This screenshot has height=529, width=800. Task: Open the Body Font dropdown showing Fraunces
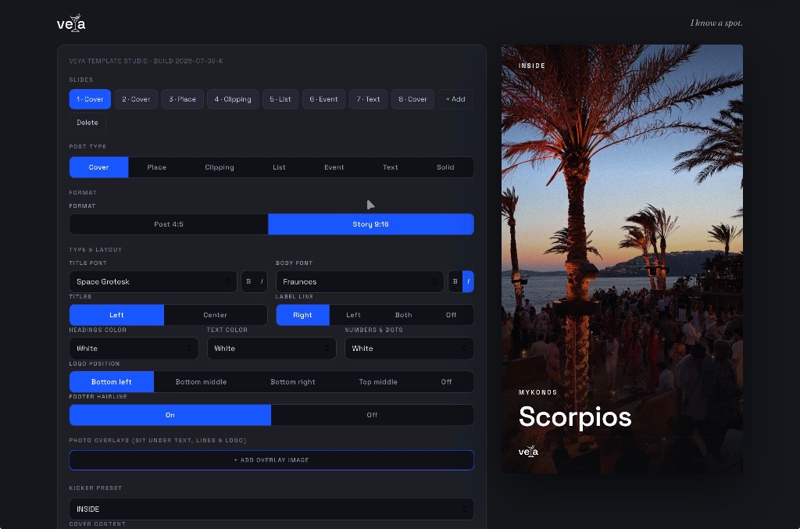tap(359, 281)
